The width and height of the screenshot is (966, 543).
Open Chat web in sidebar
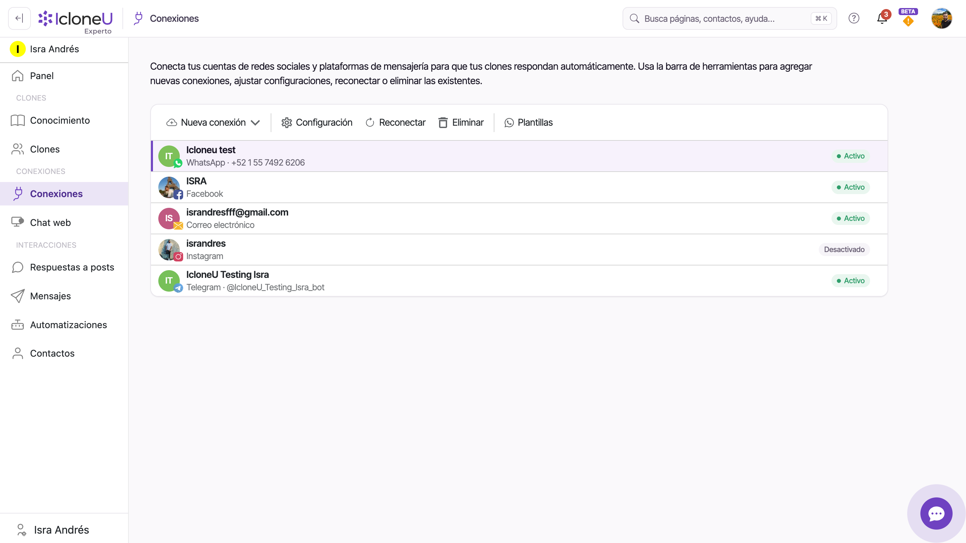[x=64, y=223]
